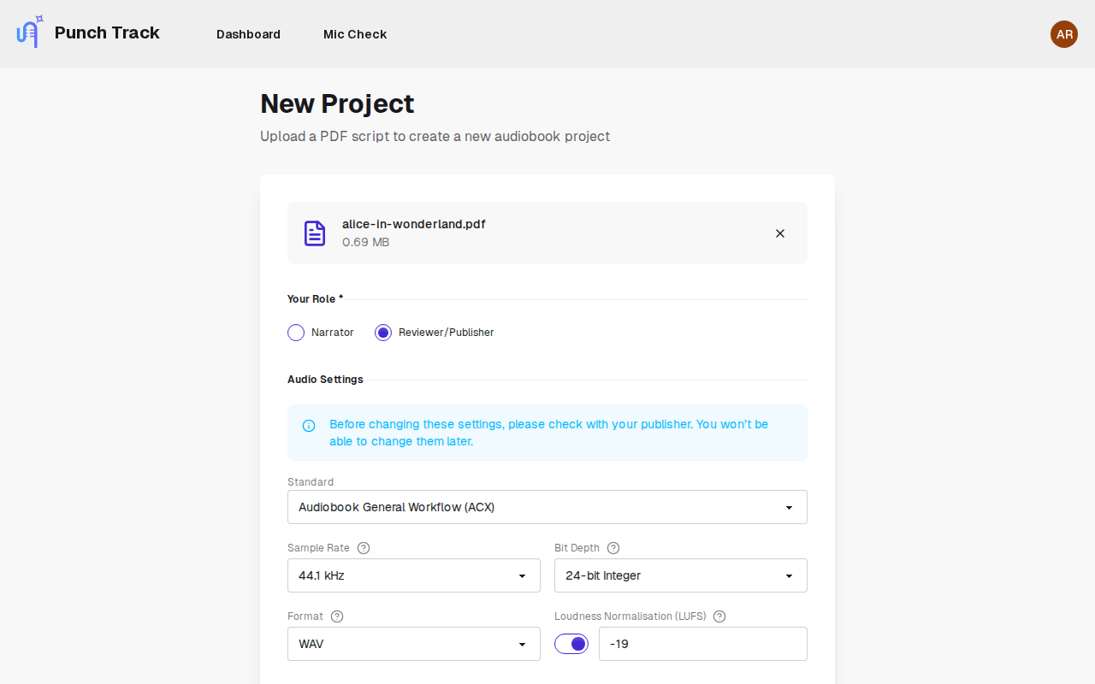Switch to the Mic Check tab

(x=355, y=34)
